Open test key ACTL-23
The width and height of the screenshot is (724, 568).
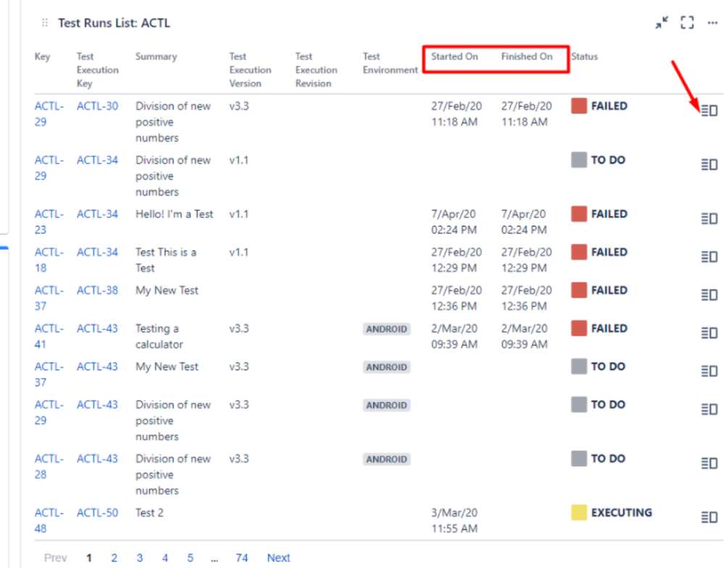[49, 222]
